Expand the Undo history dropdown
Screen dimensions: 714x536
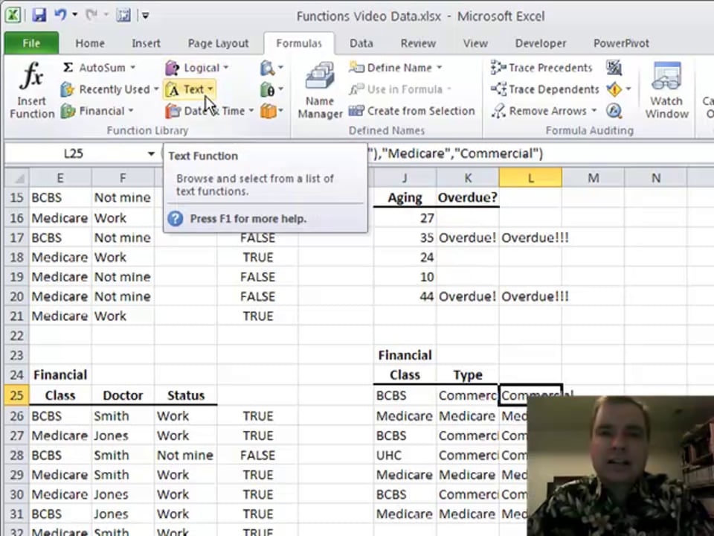(74, 16)
